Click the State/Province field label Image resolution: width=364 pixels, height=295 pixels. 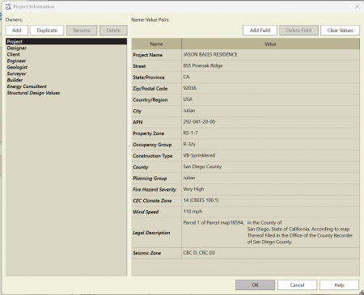[x=149, y=78]
